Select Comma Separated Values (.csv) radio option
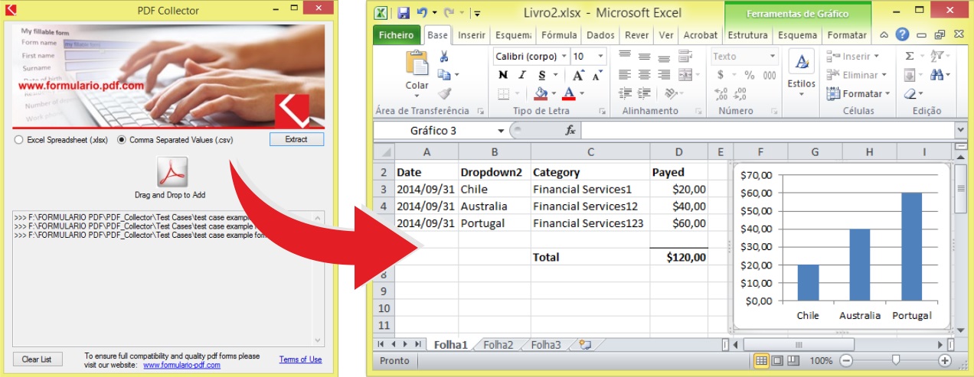This screenshot has width=974, height=377. 121,140
